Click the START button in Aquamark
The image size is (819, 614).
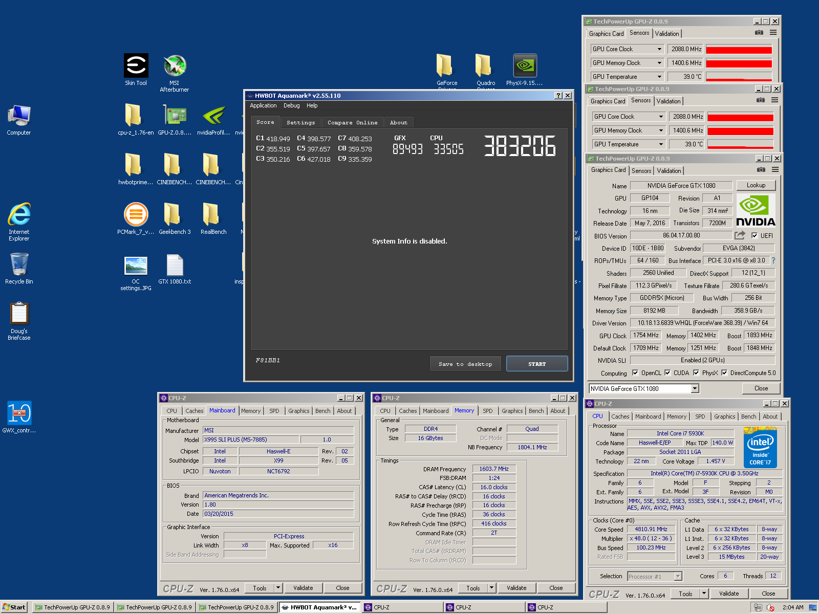coord(537,364)
